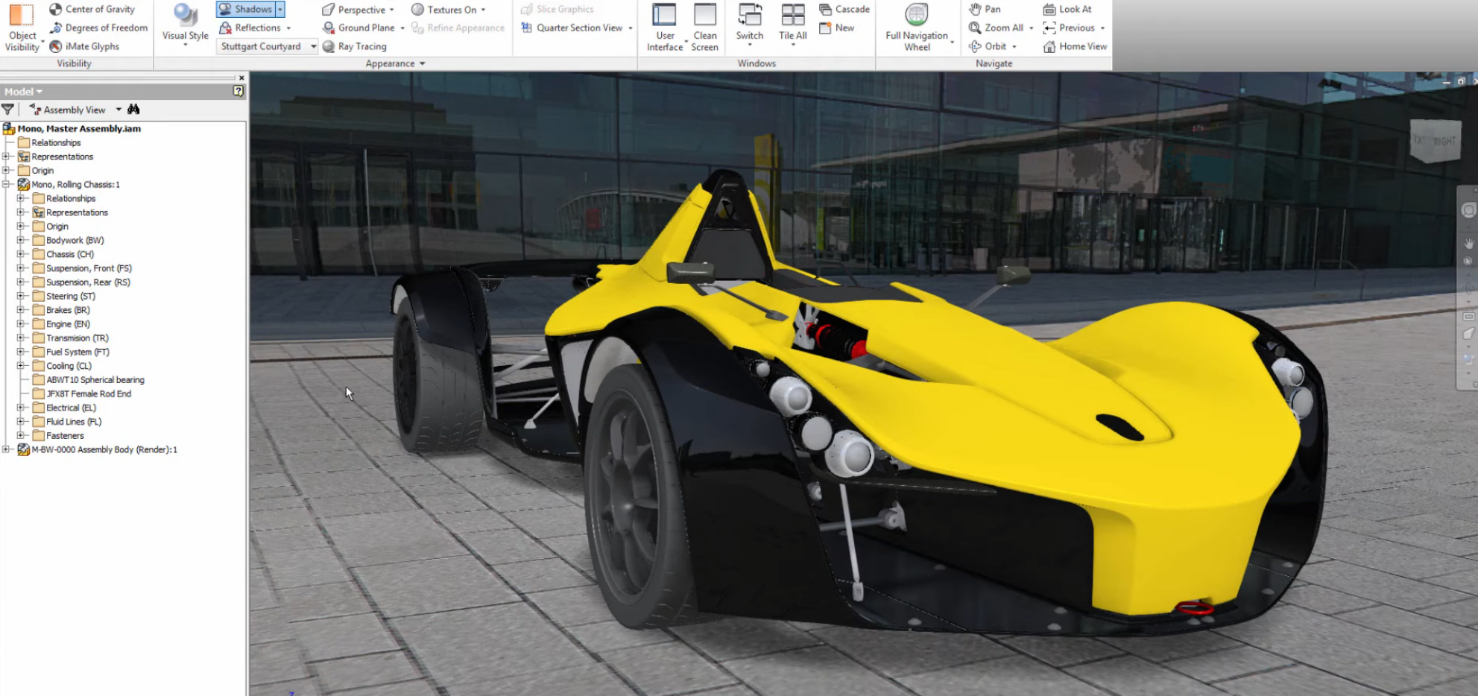Image resolution: width=1478 pixels, height=696 pixels.
Task: Open the search binoculars in the Model browser
Action: pyautogui.click(x=133, y=109)
